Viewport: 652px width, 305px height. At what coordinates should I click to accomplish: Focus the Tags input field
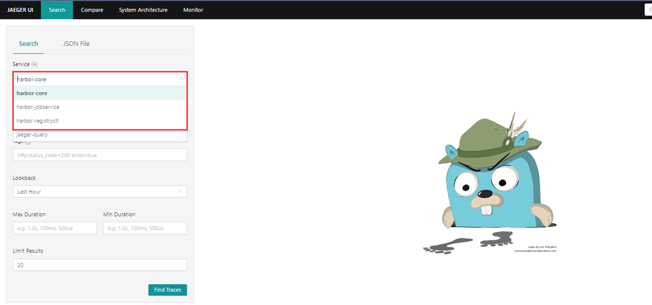coord(100,155)
